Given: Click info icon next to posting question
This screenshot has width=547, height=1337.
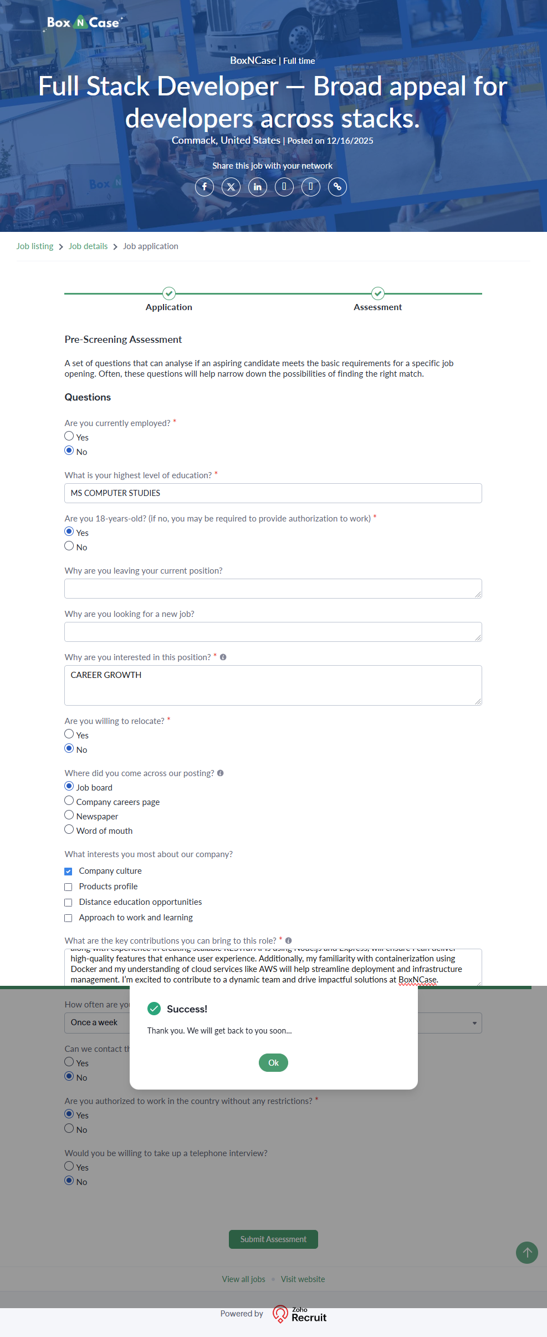Looking at the screenshot, I should click(221, 773).
